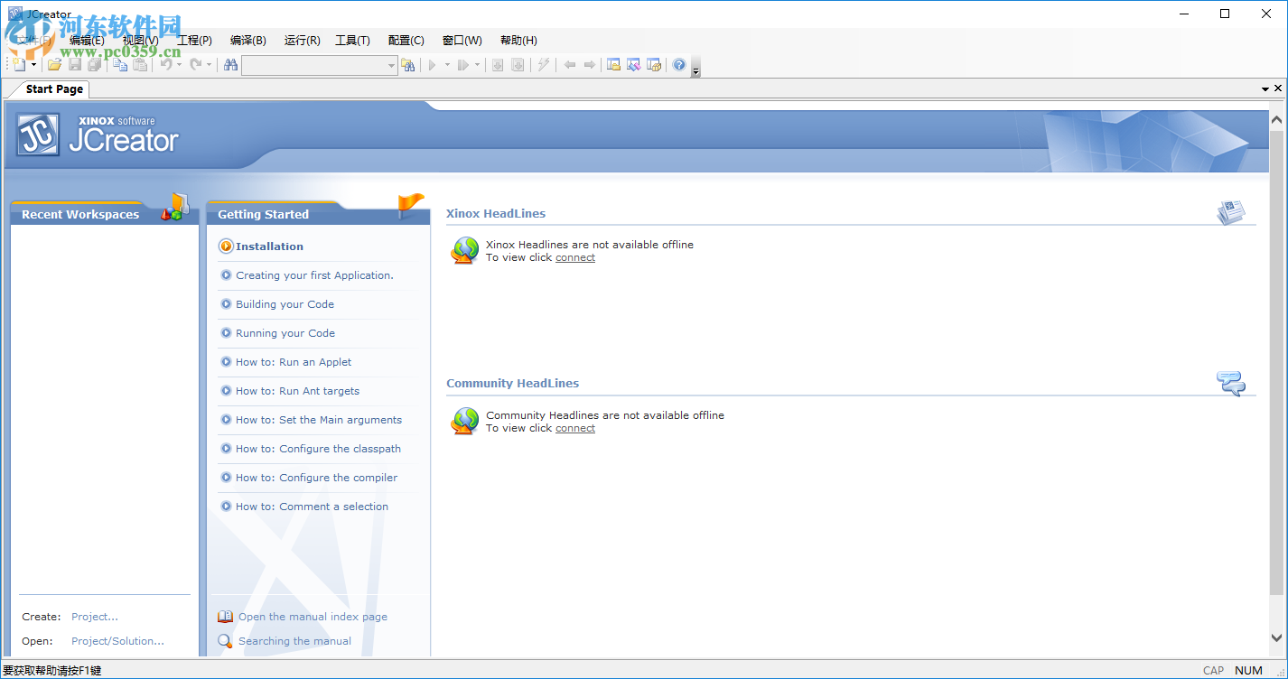
Task: Run the project using the green play icon
Action: (x=433, y=64)
